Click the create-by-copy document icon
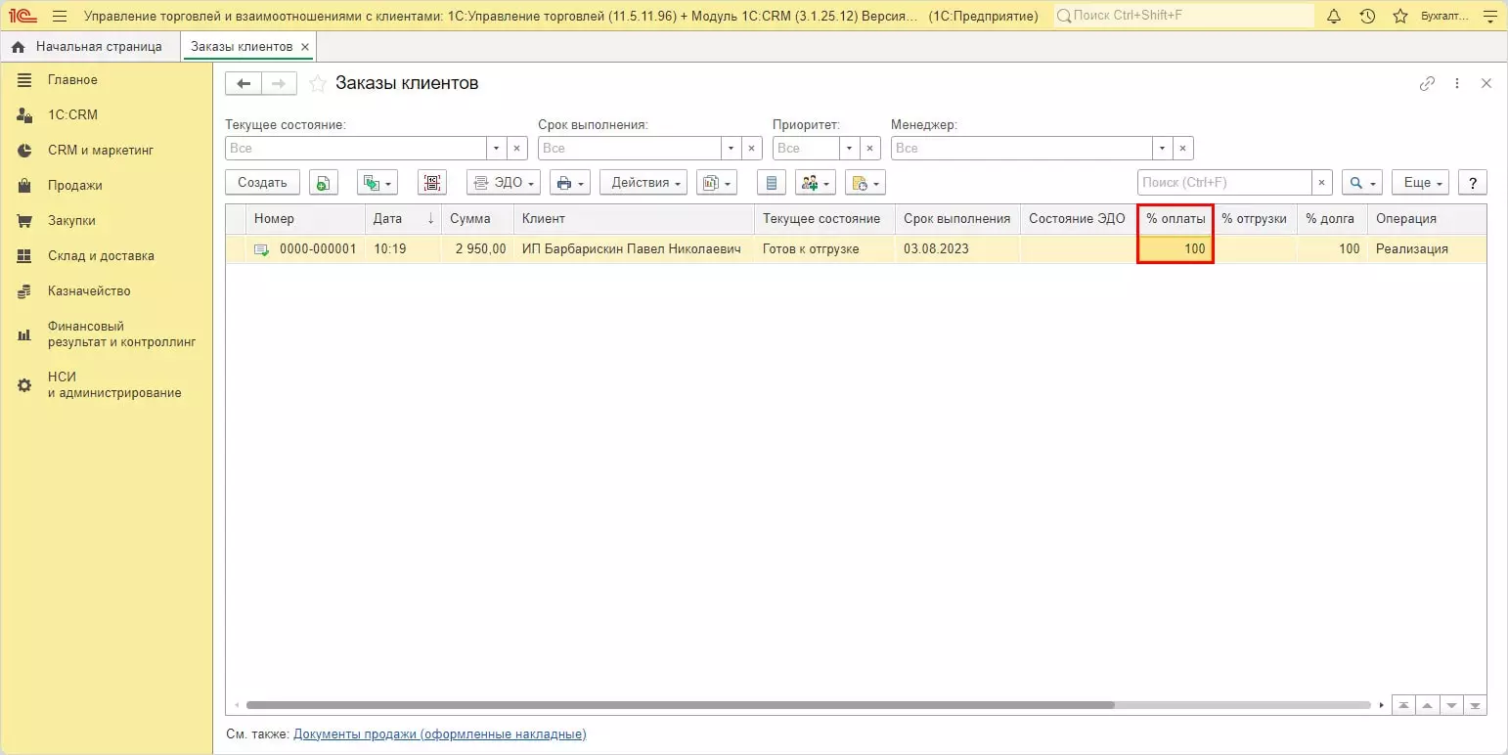This screenshot has width=1508, height=755. point(324,183)
